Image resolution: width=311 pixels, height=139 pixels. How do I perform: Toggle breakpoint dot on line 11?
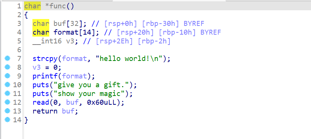pyautogui.click(x=7, y=93)
